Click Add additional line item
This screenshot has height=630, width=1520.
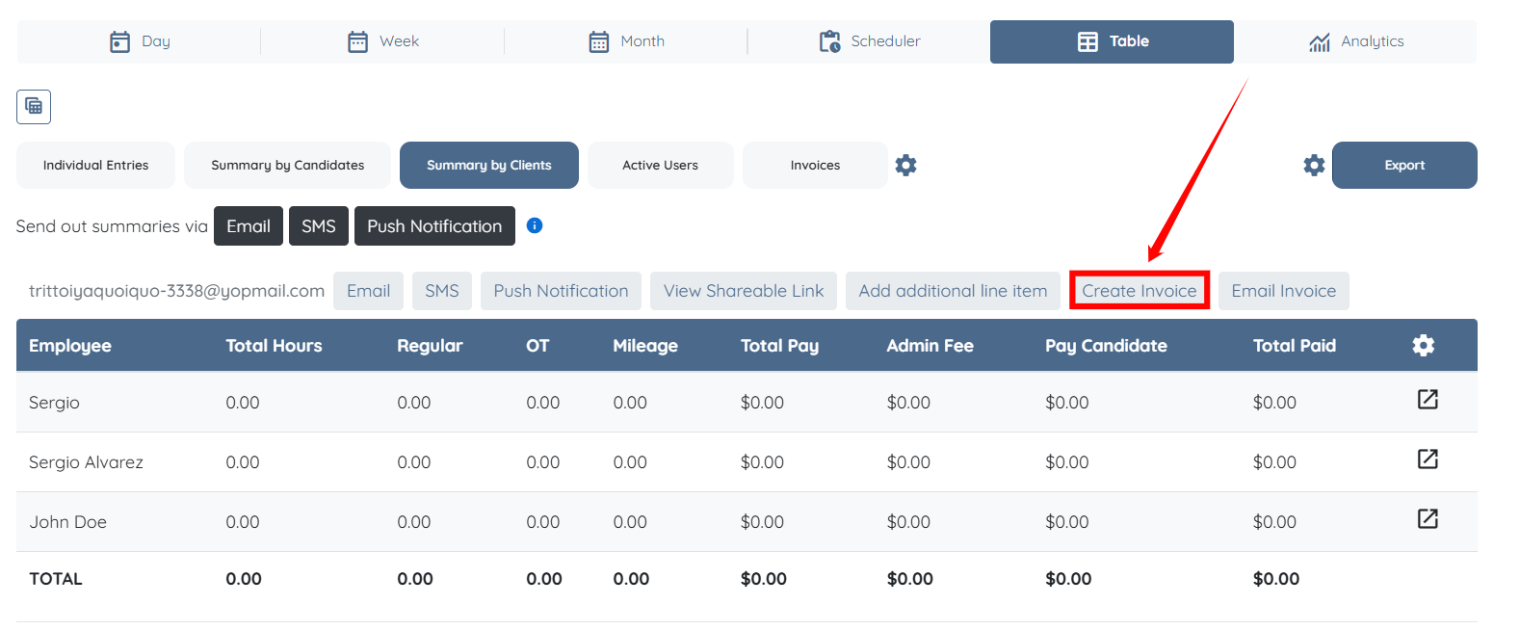coord(952,291)
